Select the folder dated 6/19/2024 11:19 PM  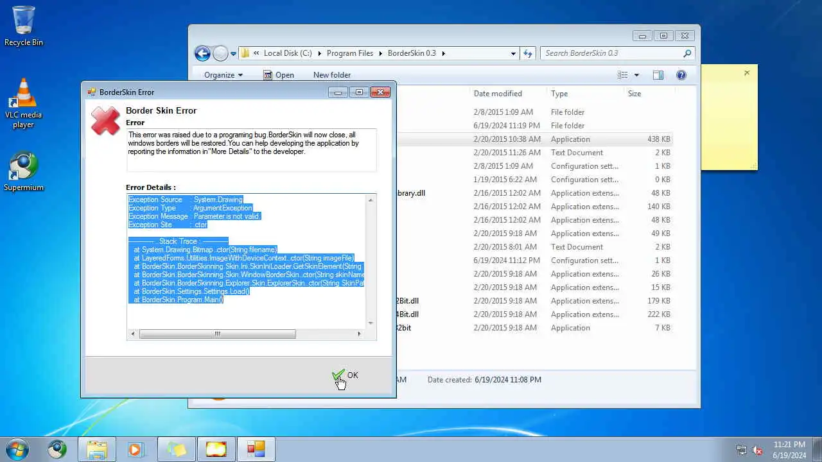[535, 126]
